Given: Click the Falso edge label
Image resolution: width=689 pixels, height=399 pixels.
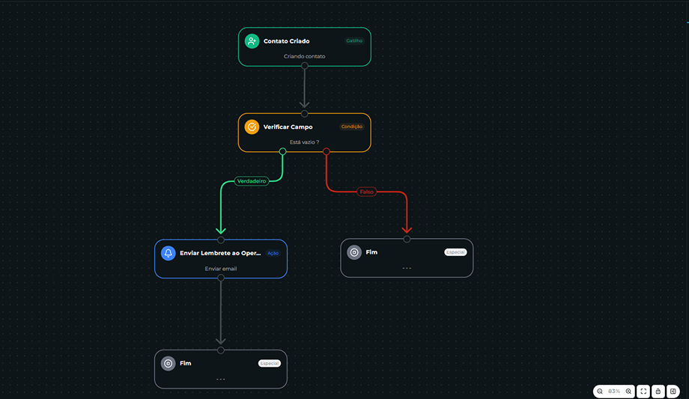Looking at the screenshot, I should click(366, 192).
